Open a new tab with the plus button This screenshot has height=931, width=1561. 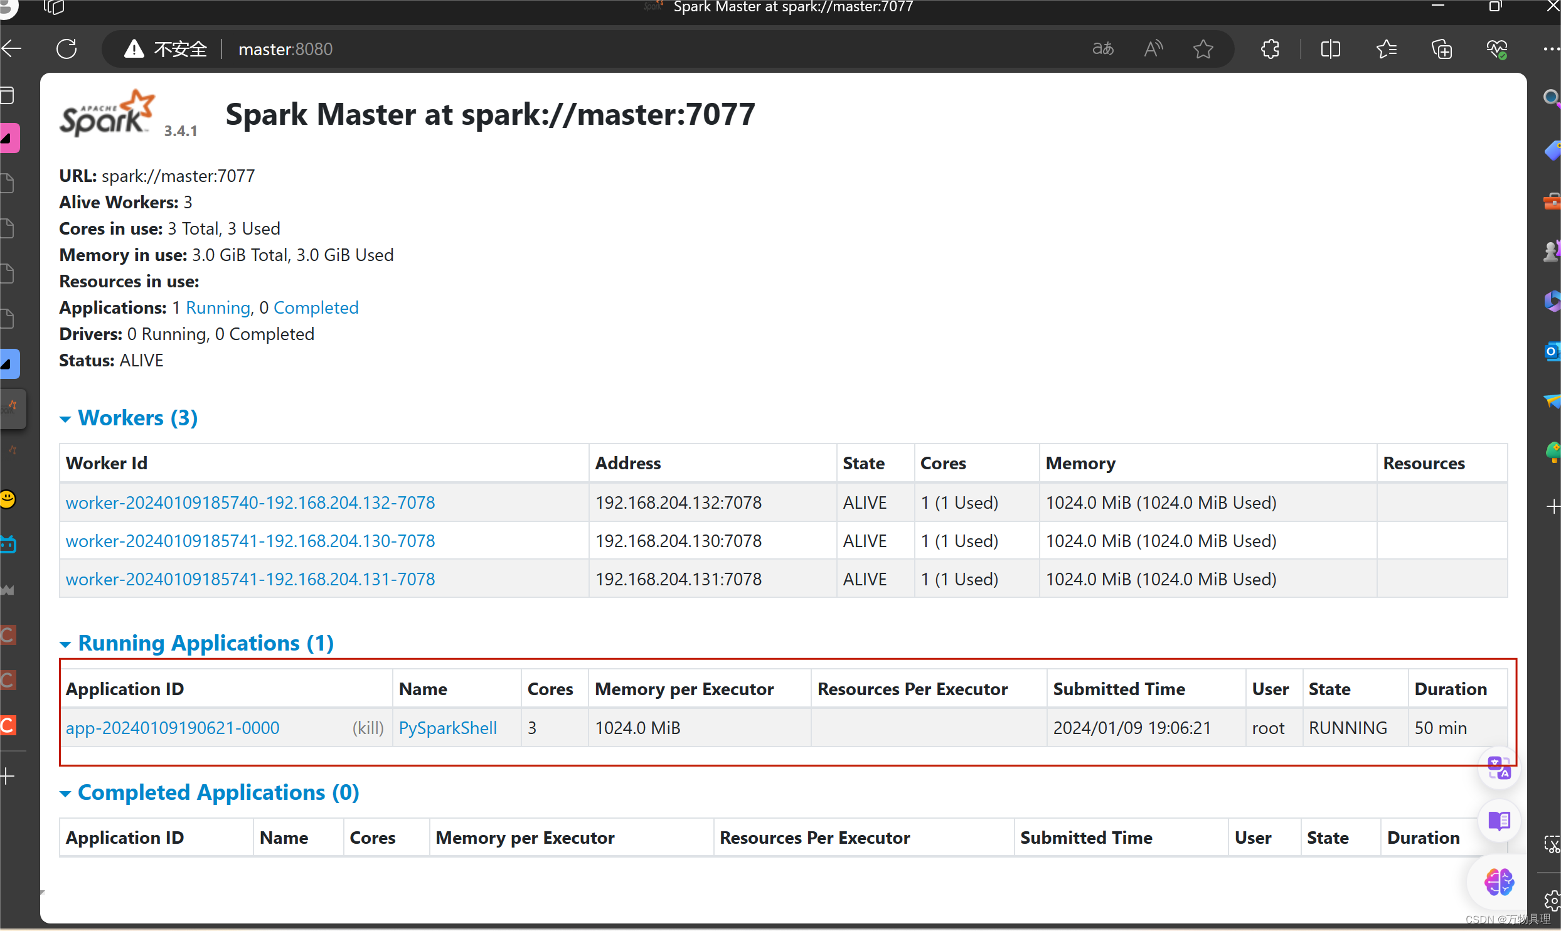coord(8,776)
